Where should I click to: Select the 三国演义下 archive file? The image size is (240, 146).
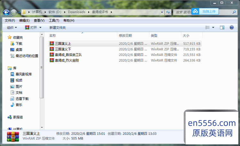(63, 49)
